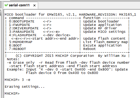The image size is (140, 98).
Task: Click the 1:FWUPDATE command entry
Action: click(19, 25)
